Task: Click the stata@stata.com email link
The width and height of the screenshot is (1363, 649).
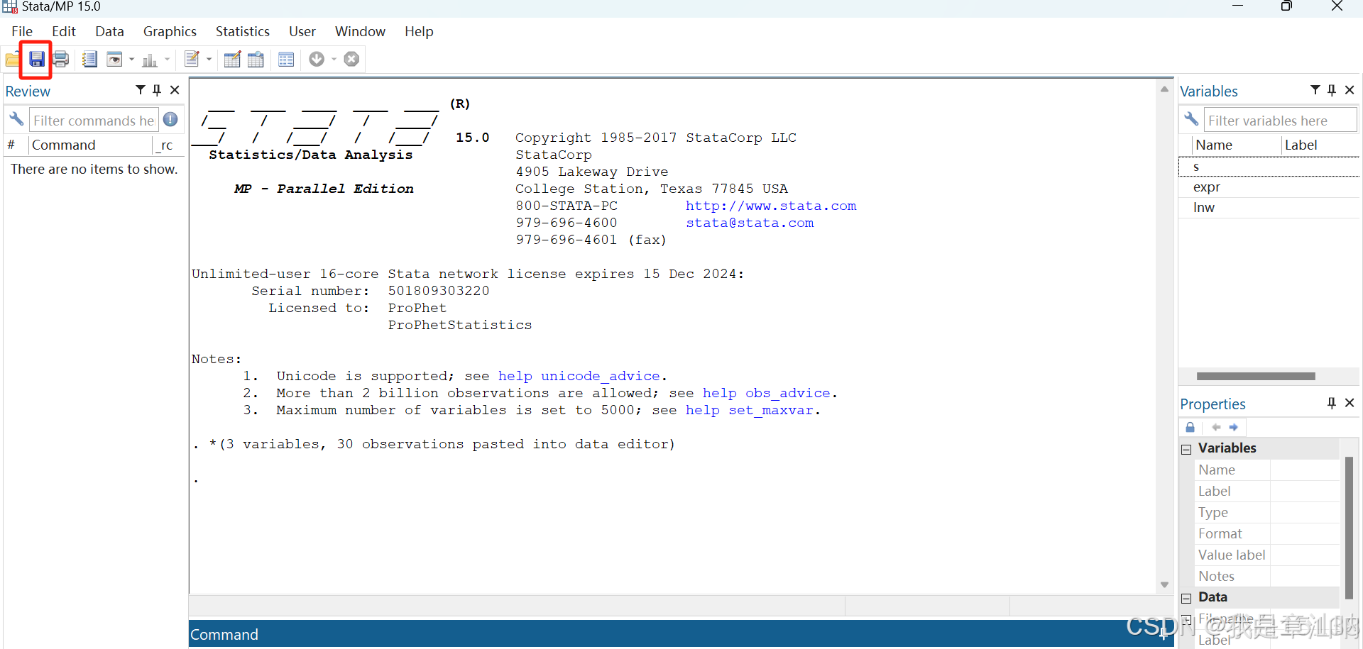Action: pyautogui.click(x=750, y=223)
